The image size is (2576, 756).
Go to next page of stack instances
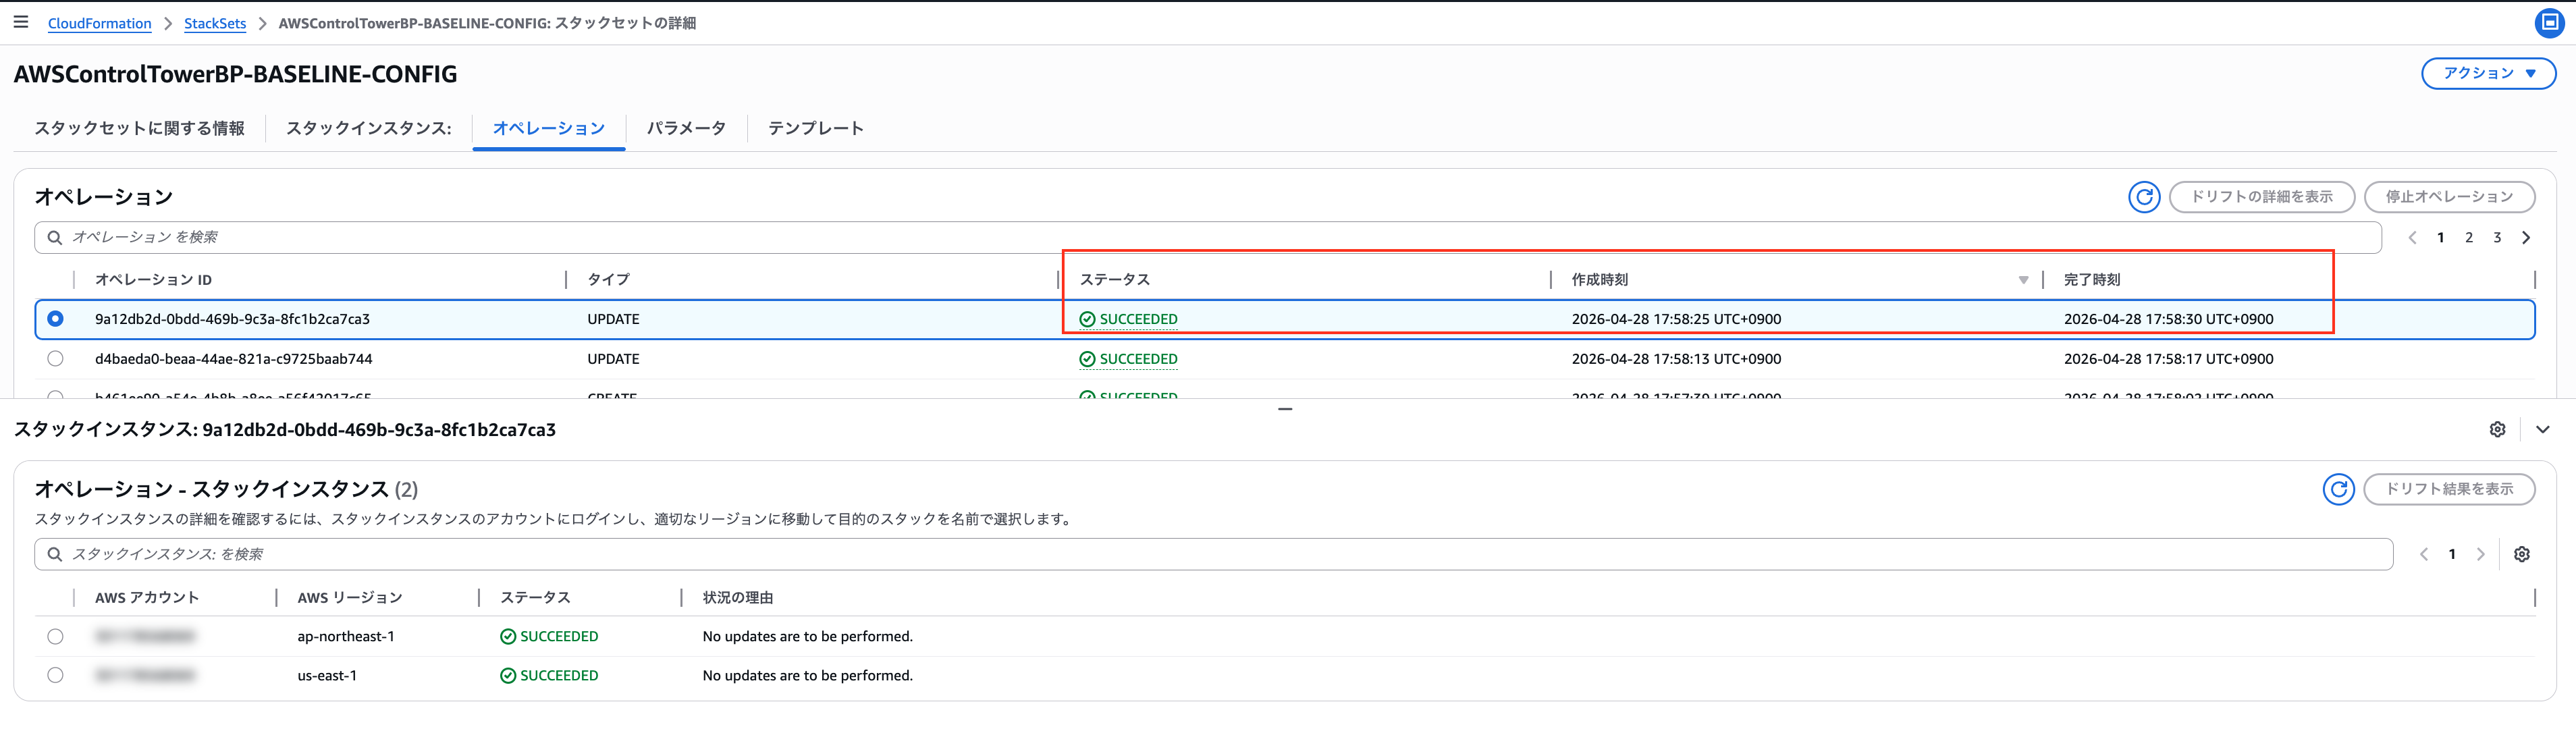pyautogui.click(x=2480, y=554)
